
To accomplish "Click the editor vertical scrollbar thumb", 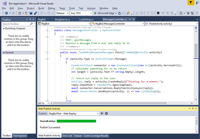I will (196, 50).
